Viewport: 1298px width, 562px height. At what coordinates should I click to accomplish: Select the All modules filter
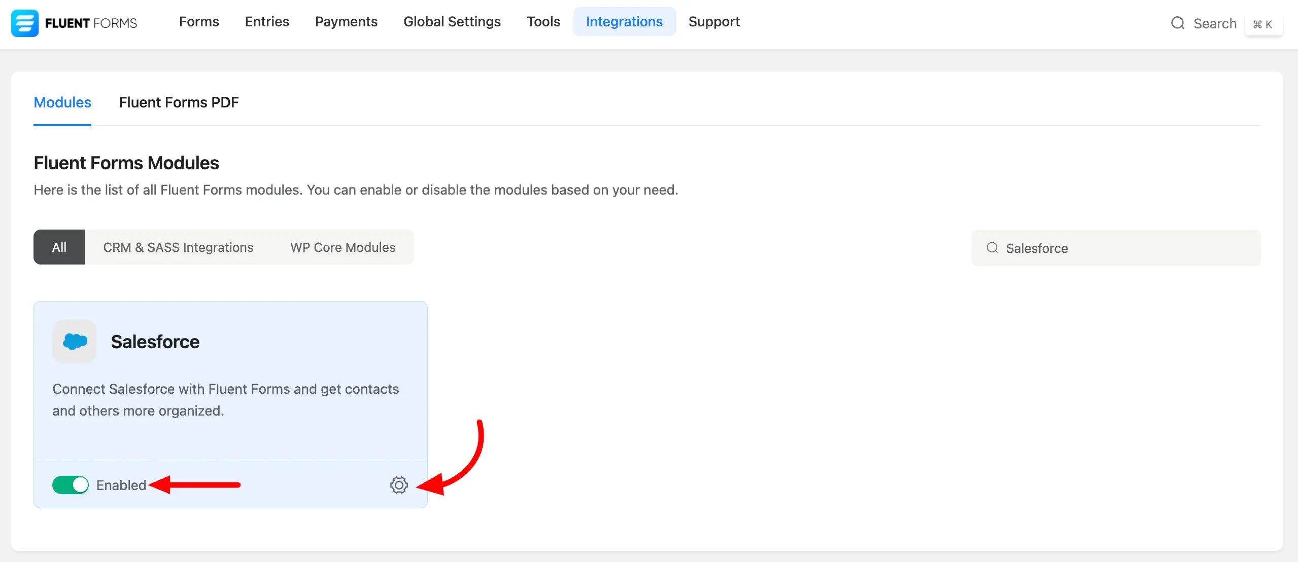[x=58, y=247]
